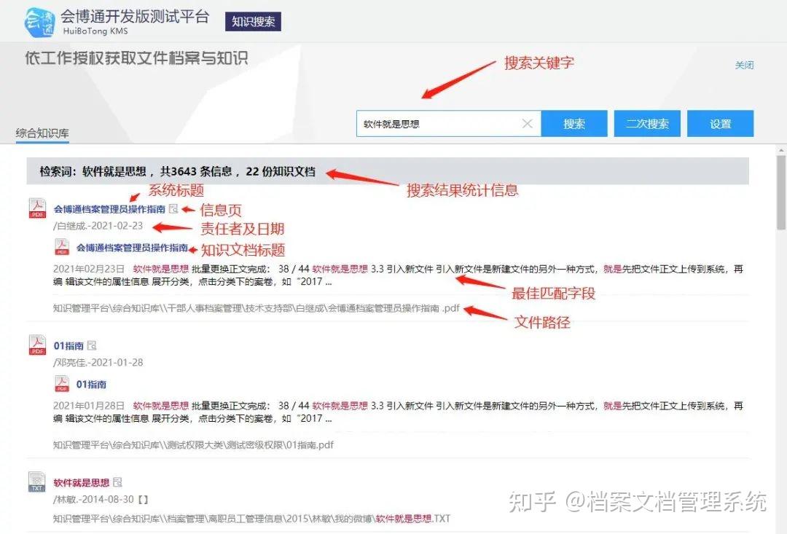
Task: Clear search text with the X icon
Action: tap(527, 123)
